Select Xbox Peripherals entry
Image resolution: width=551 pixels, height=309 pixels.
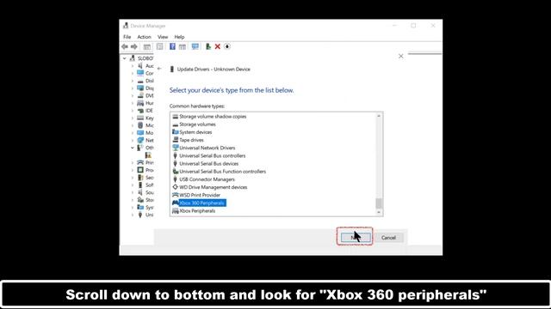click(197, 211)
